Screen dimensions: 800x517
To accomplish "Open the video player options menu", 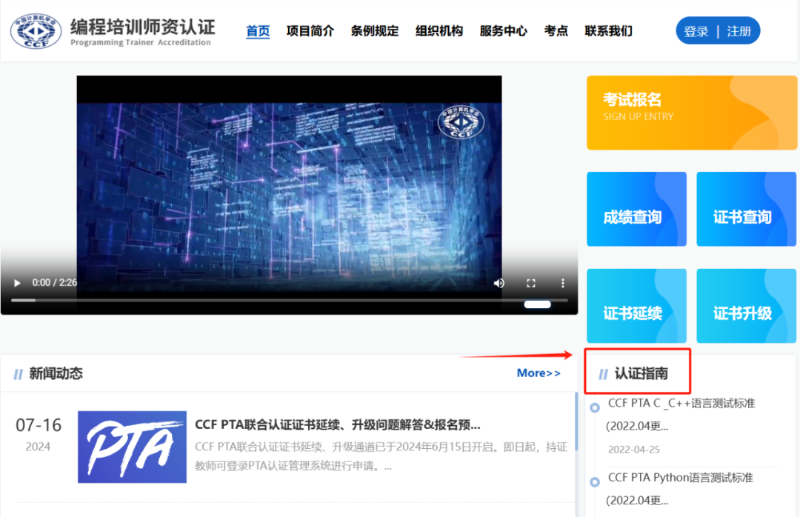I will click(563, 282).
